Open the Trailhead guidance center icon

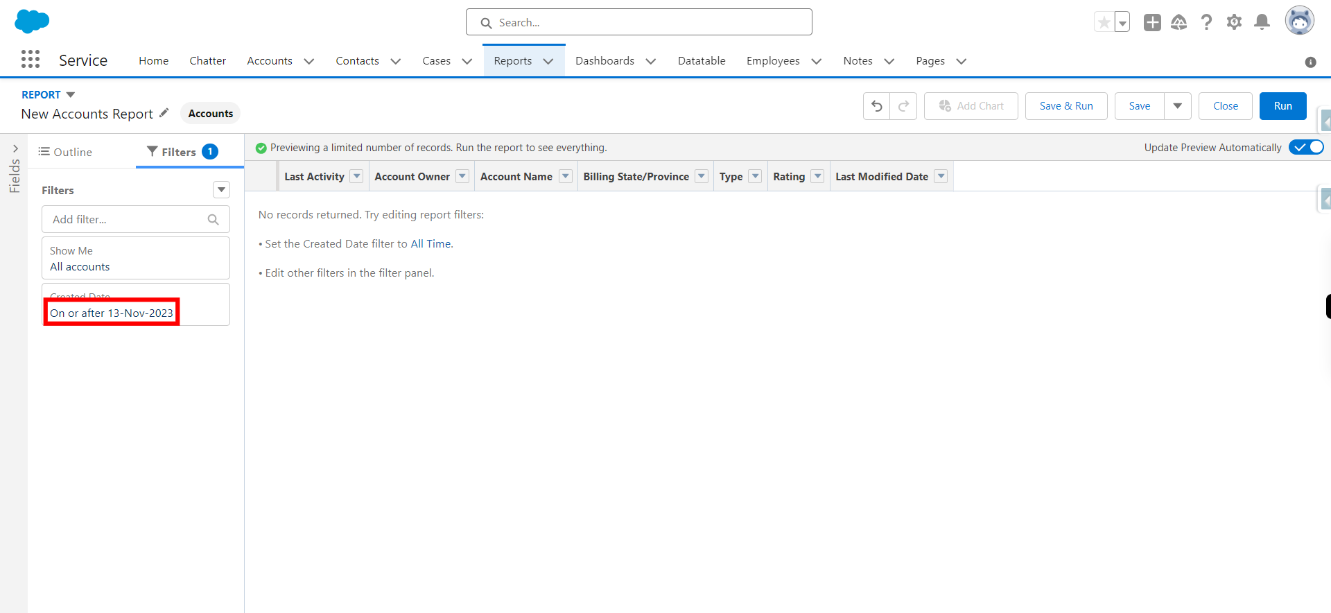pos(1179,22)
